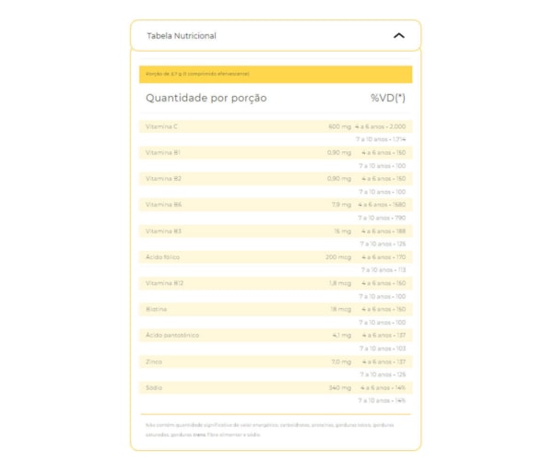
Task: Select the Vitamina B1 row
Action: point(276,152)
